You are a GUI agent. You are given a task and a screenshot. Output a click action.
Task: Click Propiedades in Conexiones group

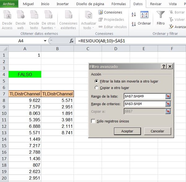111,20
